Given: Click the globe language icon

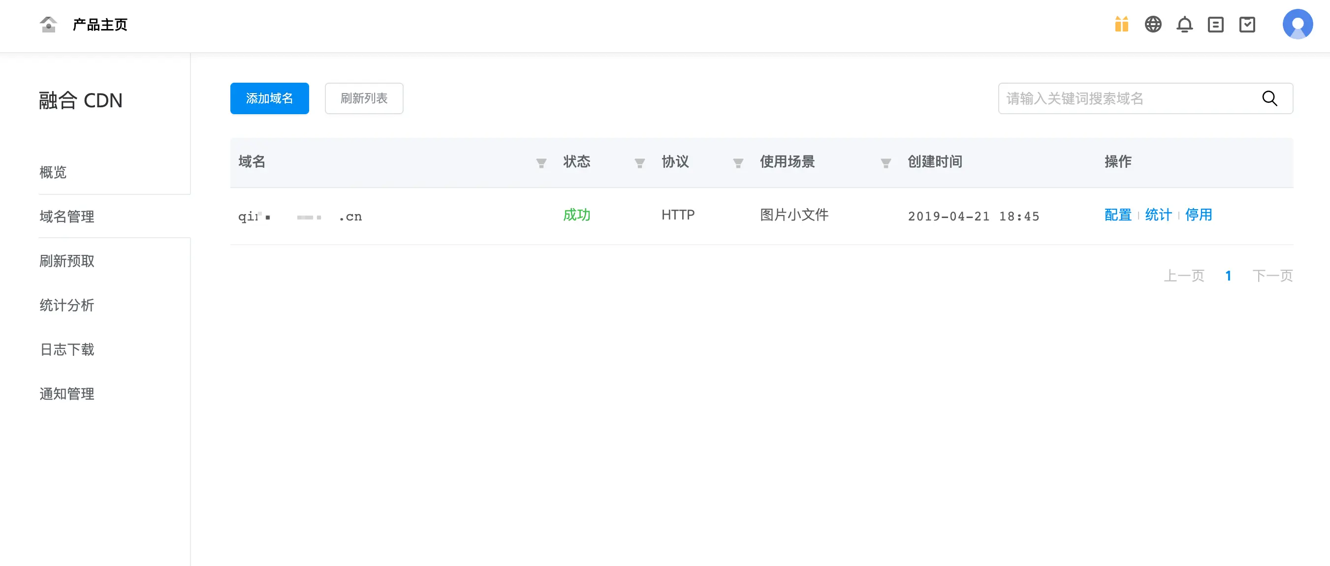Looking at the screenshot, I should [1153, 24].
